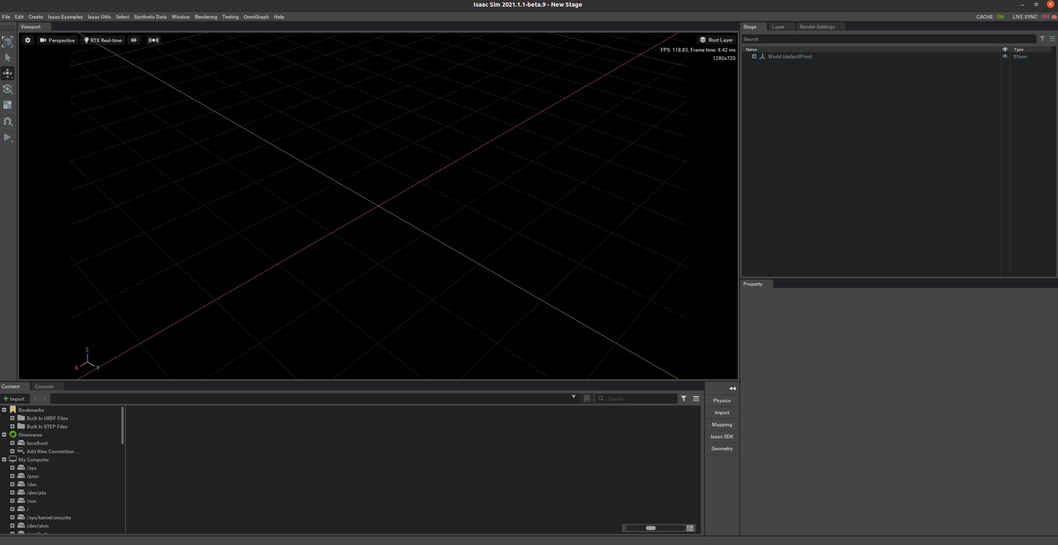This screenshot has height=545, width=1058.
Task: Click the collapse double-arrow above Physics
Action: point(732,388)
